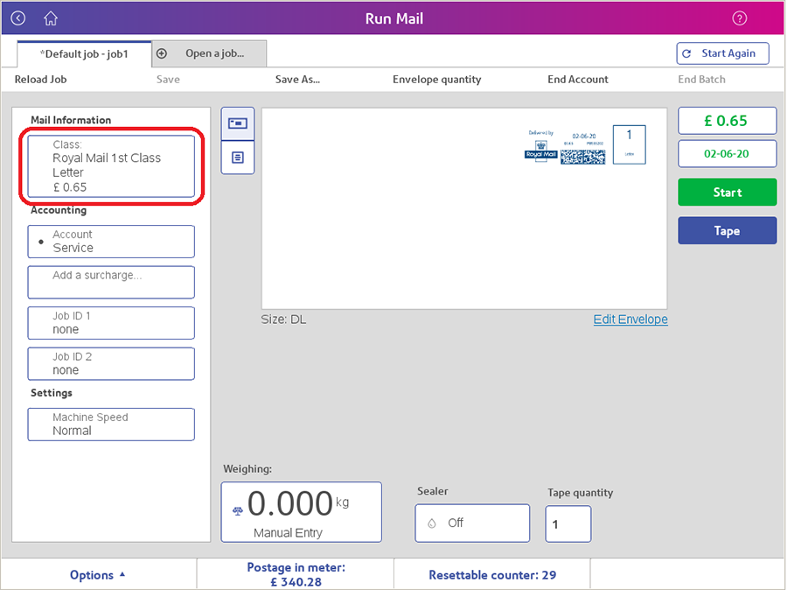Click the plus icon beside Open a job
The image size is (787, 590).
[162, 53]
